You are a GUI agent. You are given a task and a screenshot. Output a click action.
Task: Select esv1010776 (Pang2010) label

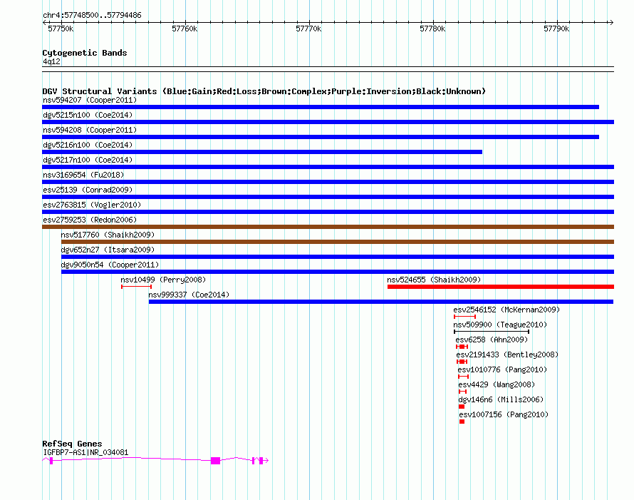pyautogui.click(x=502, y=369)
